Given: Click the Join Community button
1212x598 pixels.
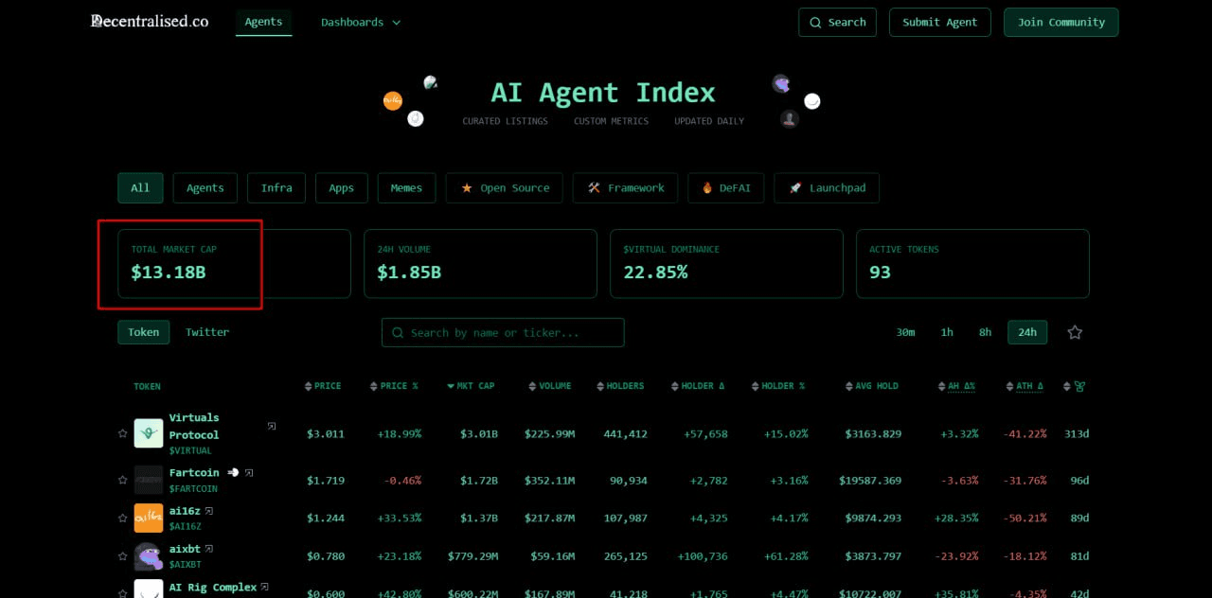Looking at the screenshot, I should pos(1060,22).
